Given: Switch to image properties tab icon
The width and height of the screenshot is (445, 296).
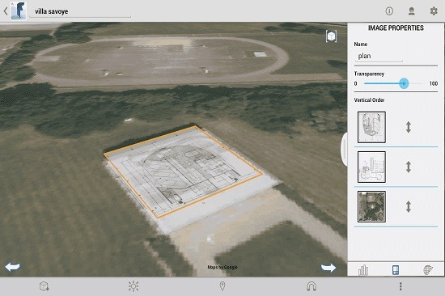Looking at the screenshot, I should pyautogui.click(x=396, y=270).
